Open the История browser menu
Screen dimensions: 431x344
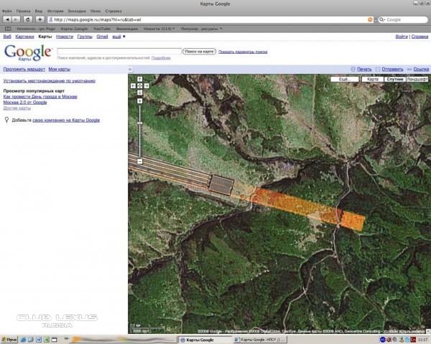(55, 11)
